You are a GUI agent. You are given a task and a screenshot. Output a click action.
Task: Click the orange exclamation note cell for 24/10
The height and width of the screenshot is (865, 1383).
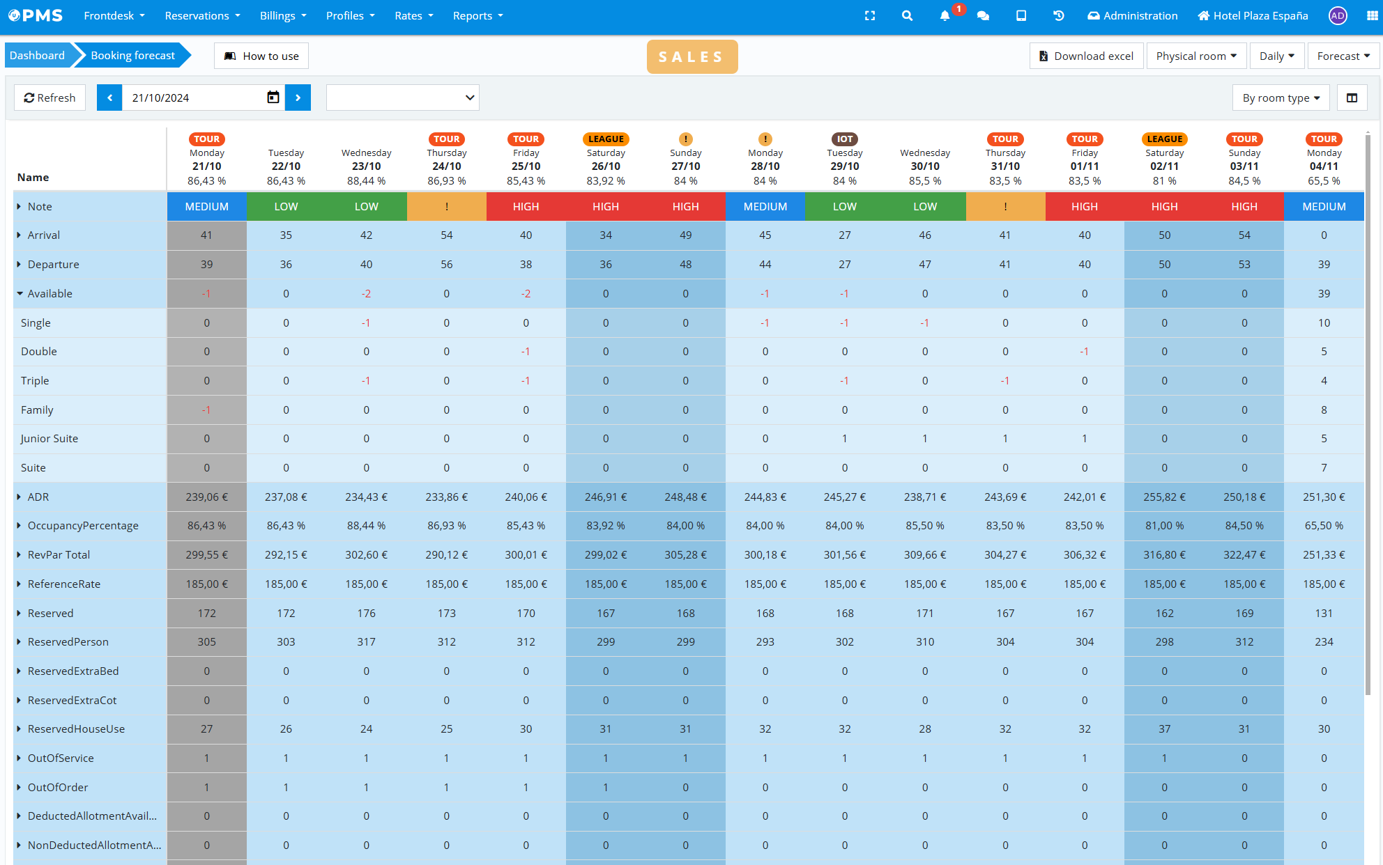(446, 207)
